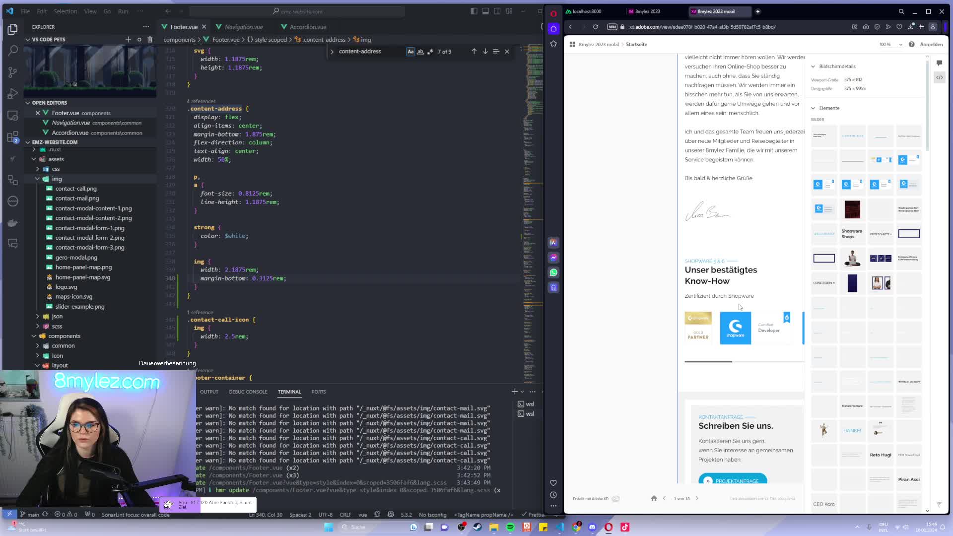Close the find widget in editor
The image size is (953, 536).
tap(507, 52)
